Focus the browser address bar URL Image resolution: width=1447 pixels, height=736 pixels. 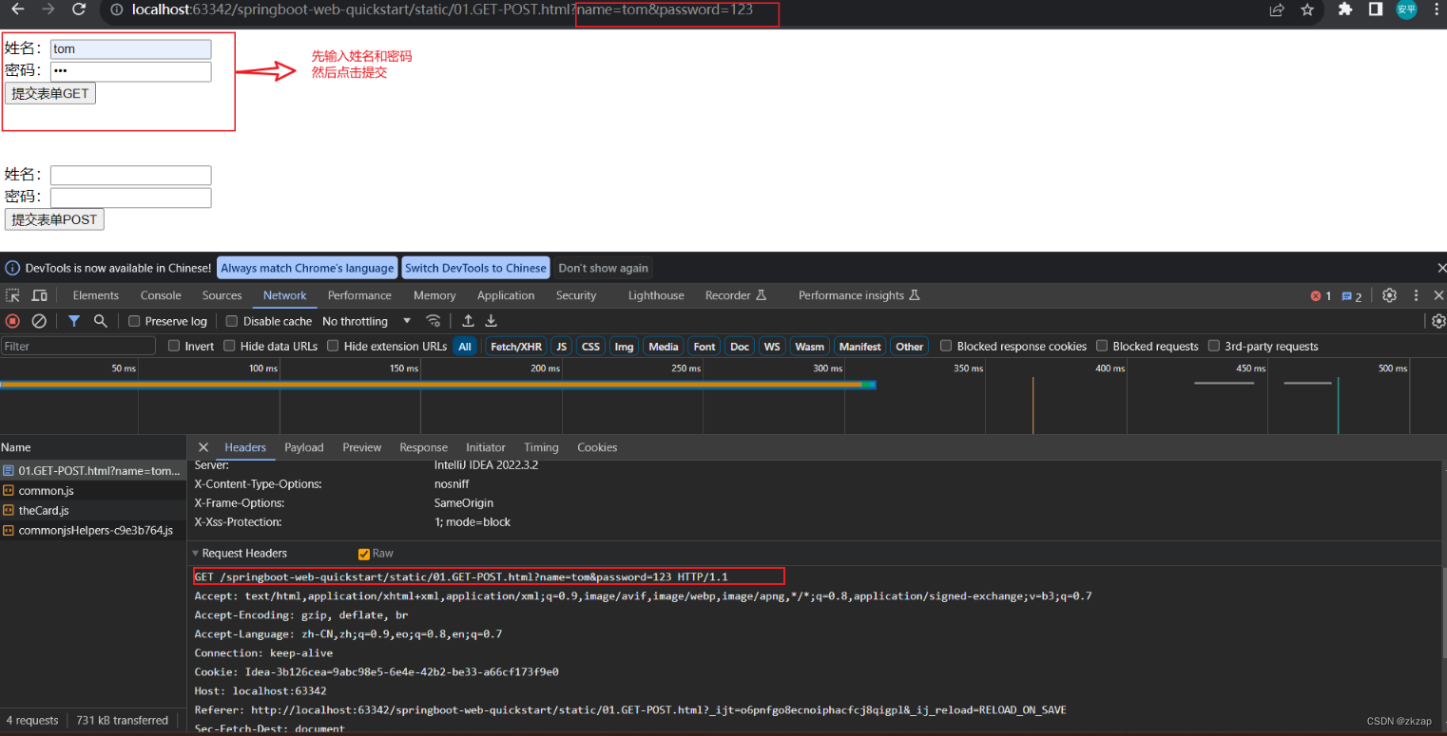pyautogui.click(x=442, y=9)
